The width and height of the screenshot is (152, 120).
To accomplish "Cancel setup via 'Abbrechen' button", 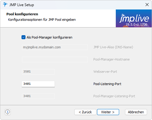I will (x=136, y=112).
